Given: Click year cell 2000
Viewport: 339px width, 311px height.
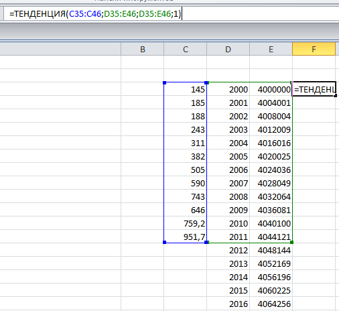Looking at the screenshot, I should (x=228, y=89).
